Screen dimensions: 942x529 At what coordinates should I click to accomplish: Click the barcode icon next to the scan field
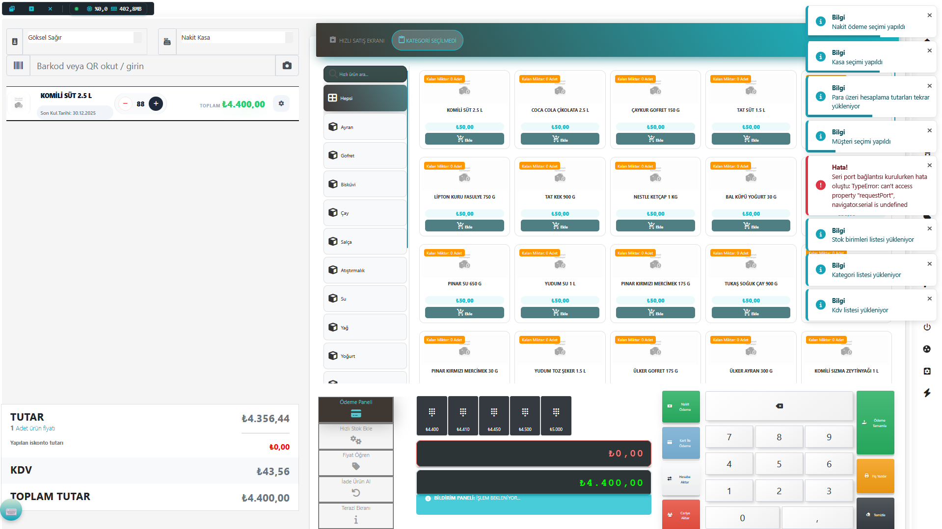pos(18,65)
